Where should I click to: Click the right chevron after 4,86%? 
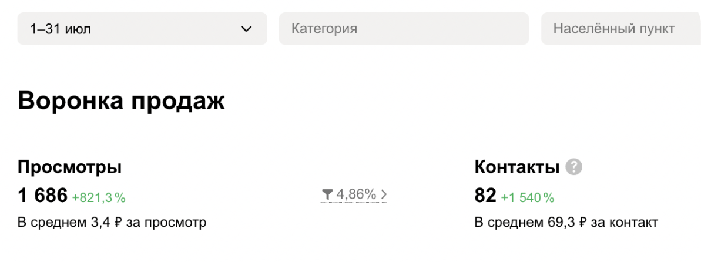[x=384, y=194]
